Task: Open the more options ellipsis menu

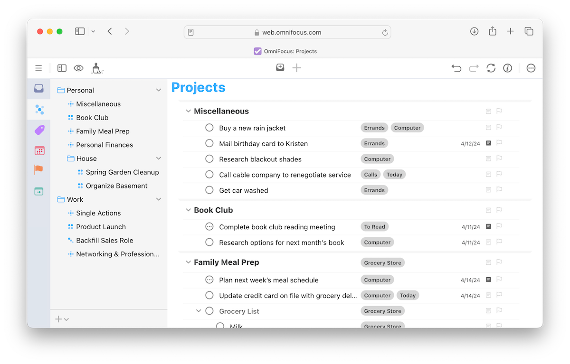Action: tap(531, 68)
